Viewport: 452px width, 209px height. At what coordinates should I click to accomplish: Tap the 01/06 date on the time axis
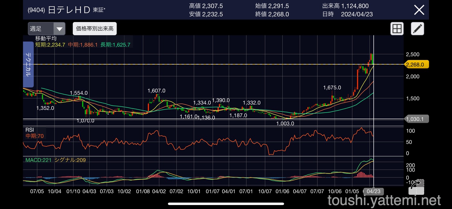[282, 191]
